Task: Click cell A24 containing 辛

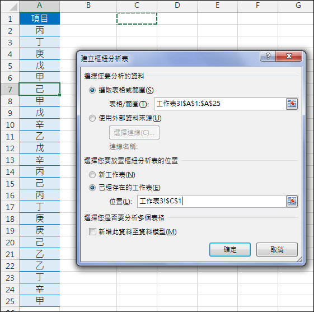Action: tap(39, 290)
